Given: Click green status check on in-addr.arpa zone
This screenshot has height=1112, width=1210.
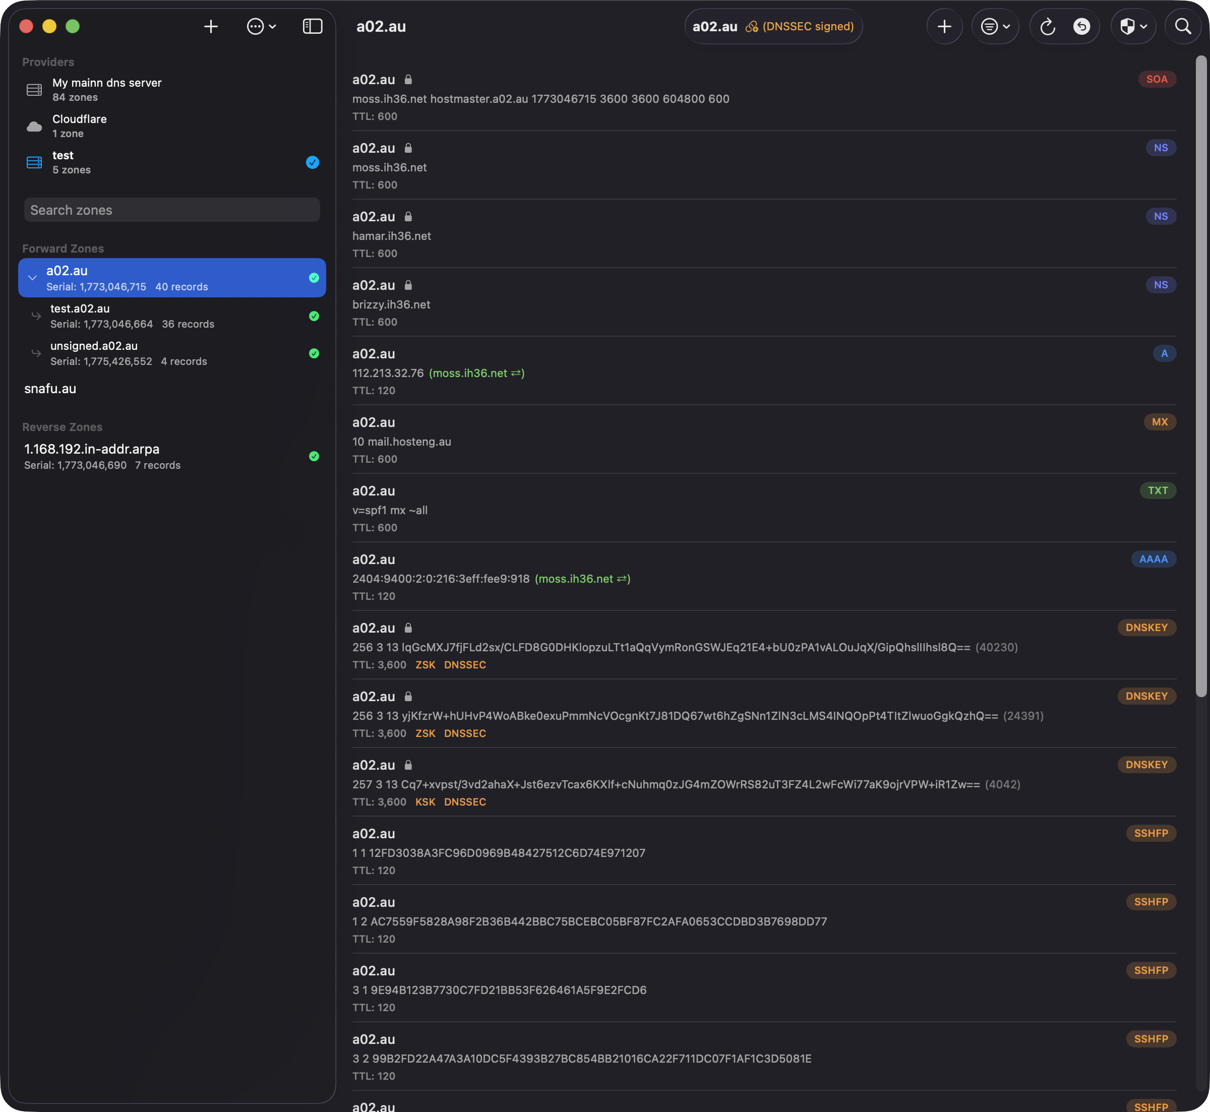Looking at the screenshot, I should (x=314, y=456).
